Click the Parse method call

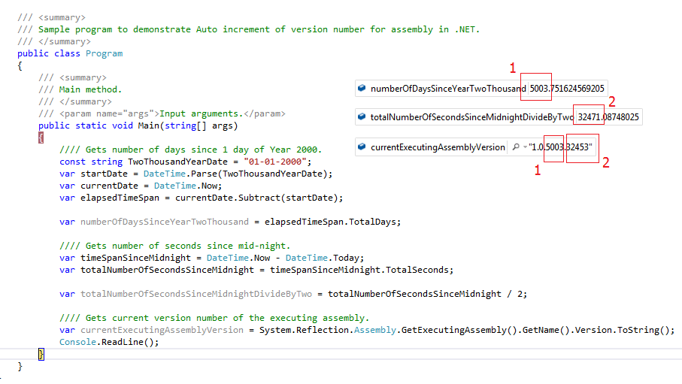(204, 174)
